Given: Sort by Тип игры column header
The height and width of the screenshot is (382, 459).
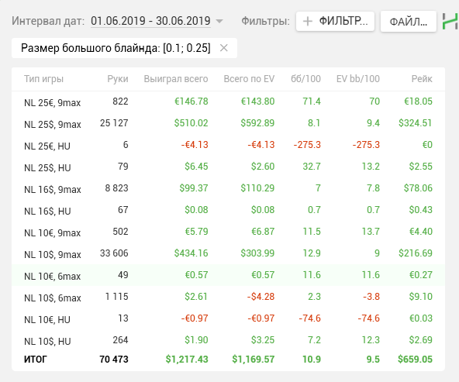Looking at the screenshot, I should coord(43,79).
